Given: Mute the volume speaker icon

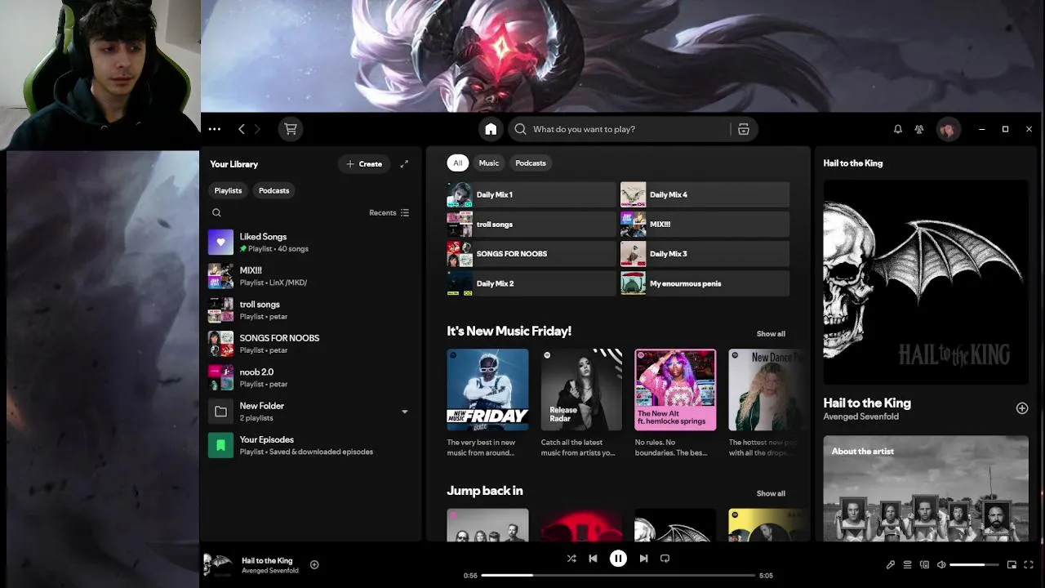Looking at the screenshot, I should coord(941,564).
